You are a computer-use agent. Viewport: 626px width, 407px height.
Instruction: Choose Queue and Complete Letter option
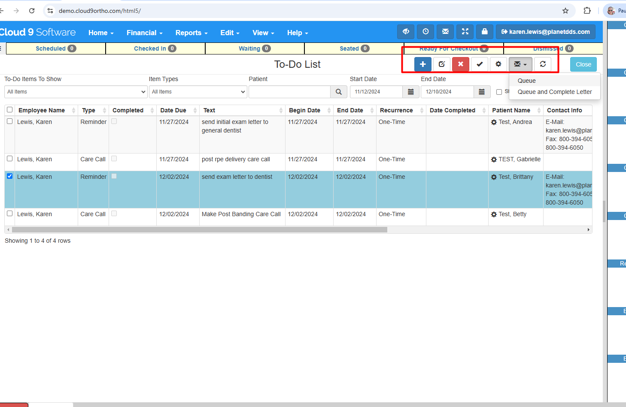click(x=554, y=92)
